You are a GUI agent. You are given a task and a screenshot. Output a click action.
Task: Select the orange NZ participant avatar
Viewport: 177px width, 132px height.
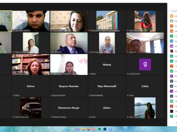(171, 26)
